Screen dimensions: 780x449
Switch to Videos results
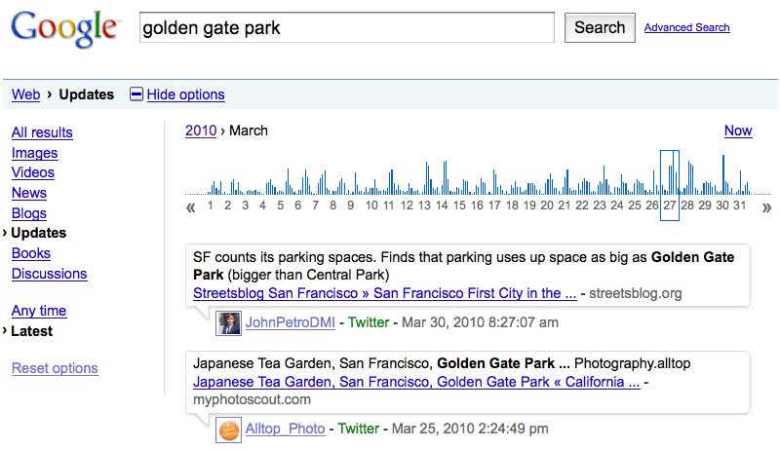pyautogui.click(x=33, y=172)
